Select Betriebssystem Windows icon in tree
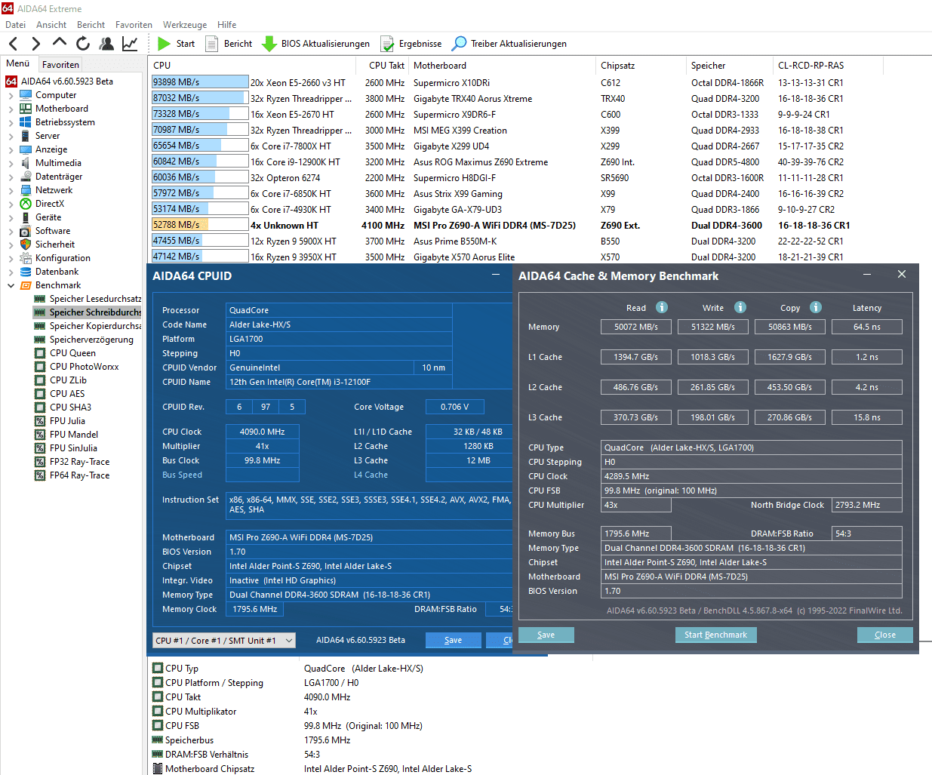932x775 pixels. coord(26,122)
